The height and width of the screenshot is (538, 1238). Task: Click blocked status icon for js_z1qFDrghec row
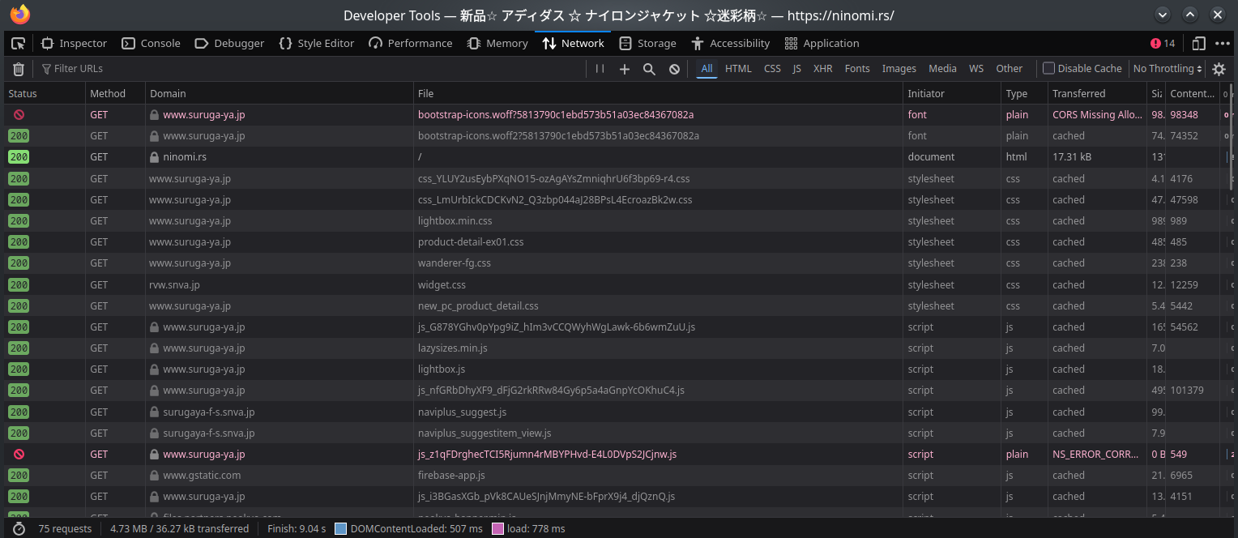19,455
